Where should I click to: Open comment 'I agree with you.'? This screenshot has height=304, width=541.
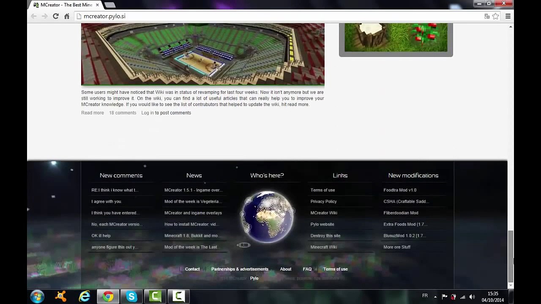pyautogui.click(x=107, y=201)
